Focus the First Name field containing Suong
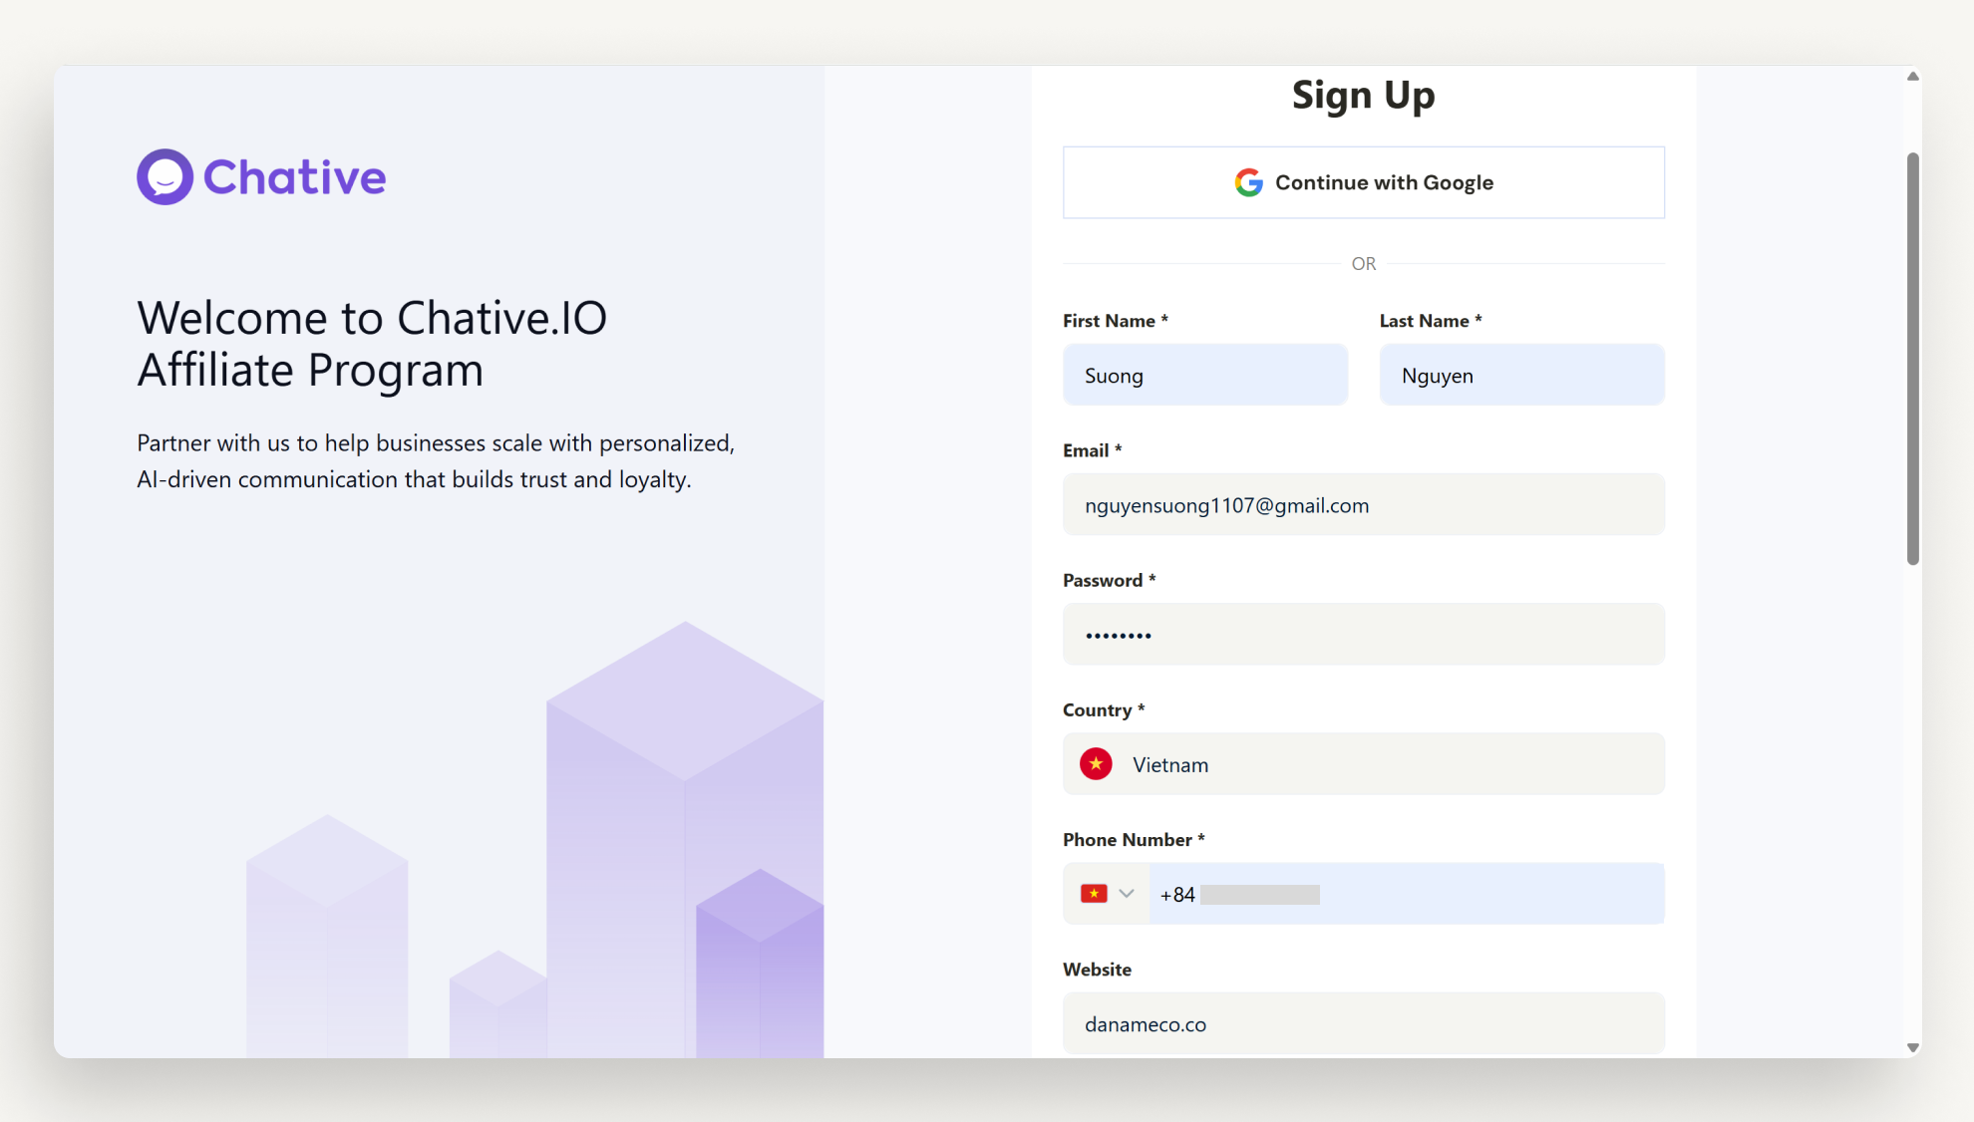 [1204, 376]
